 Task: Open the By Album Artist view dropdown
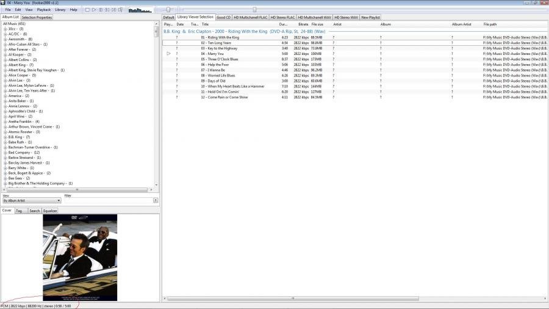[x=32, y=200]
